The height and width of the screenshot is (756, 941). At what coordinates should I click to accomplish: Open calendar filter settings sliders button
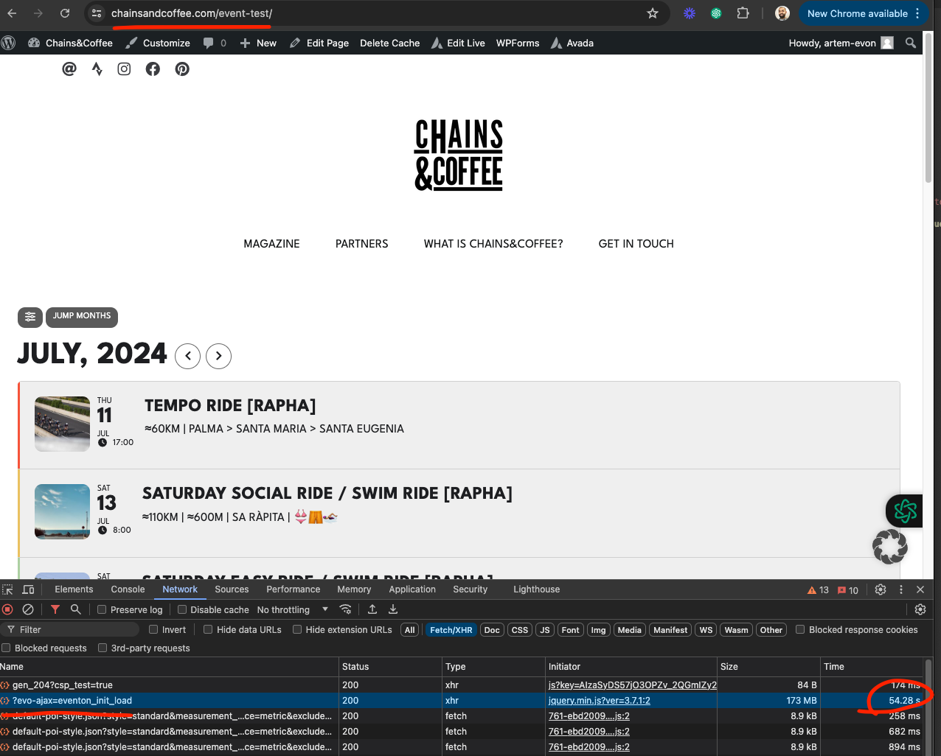click(30, 317)
